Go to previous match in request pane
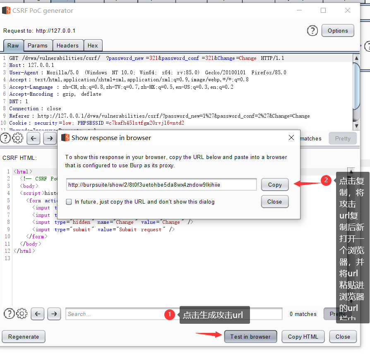The height and width of the screenshot is (356, 370). 34,138
